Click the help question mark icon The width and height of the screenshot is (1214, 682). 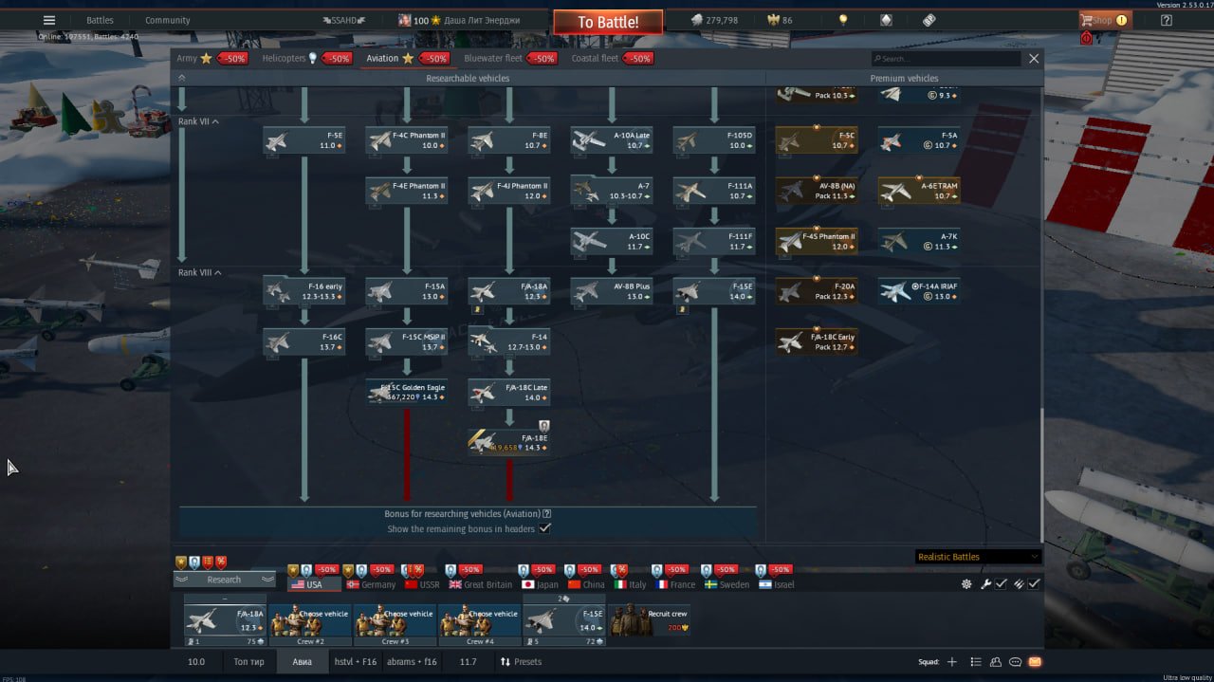pos(1167,20)
